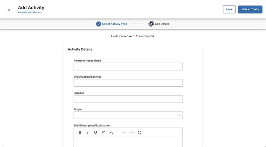
Task: Enable superscript in the editor toolbar
Action: pos(103,132)
